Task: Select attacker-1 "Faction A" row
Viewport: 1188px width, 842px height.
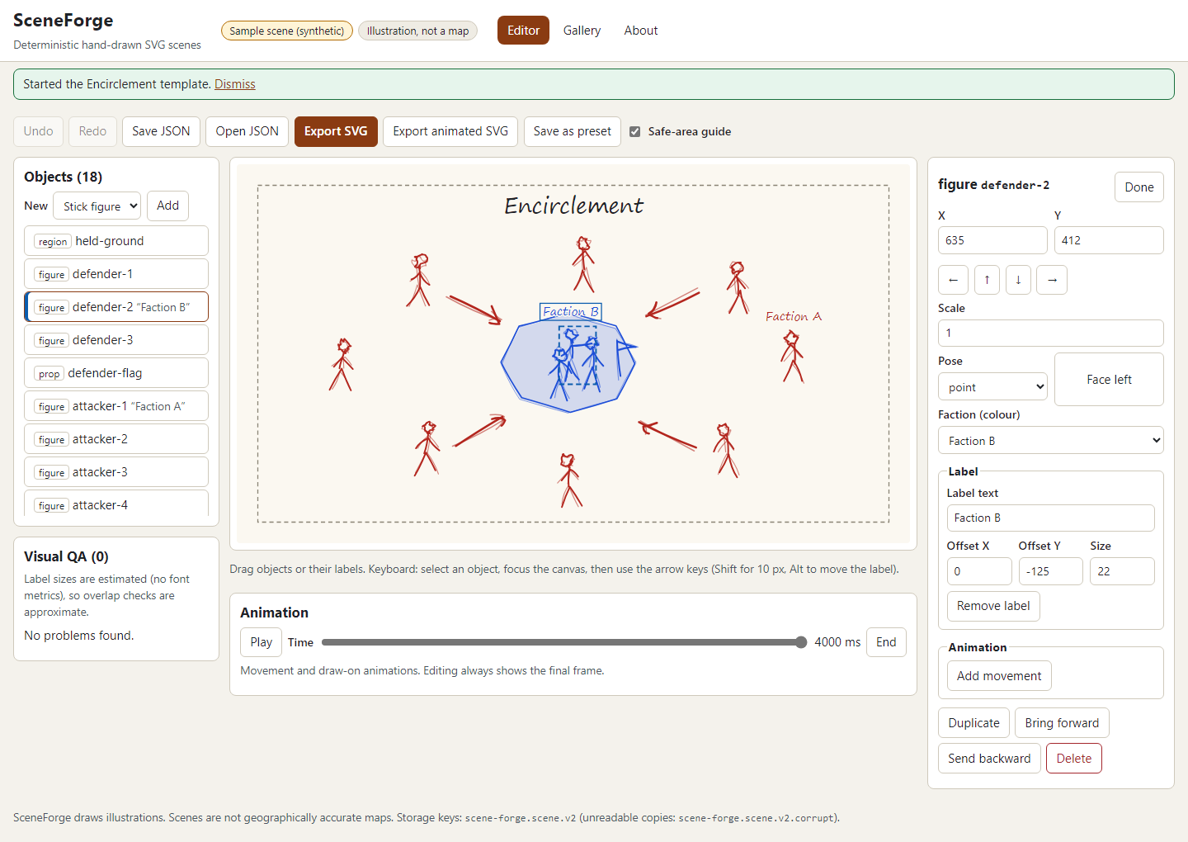Action: pyautogui.click(x=116, y=406)
